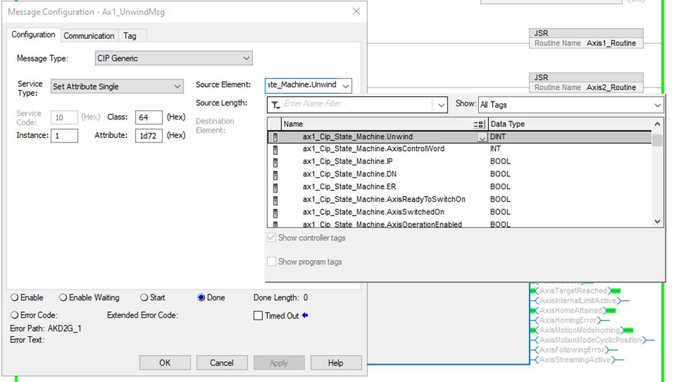Select the Enable radio button
The image size is (674, 382).
(x=15, y=298)
